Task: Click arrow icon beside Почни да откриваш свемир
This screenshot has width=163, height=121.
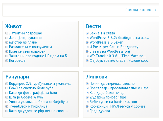Action: pyautogui.click(x=87, y=84)
